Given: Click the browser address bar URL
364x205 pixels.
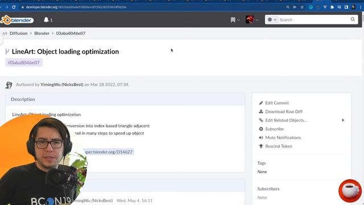Looking at the screenshot, I should 76,7.
